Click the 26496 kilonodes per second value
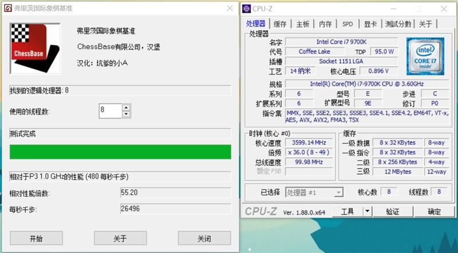Screen dimensions: 458x253 [x=176, y=209]
